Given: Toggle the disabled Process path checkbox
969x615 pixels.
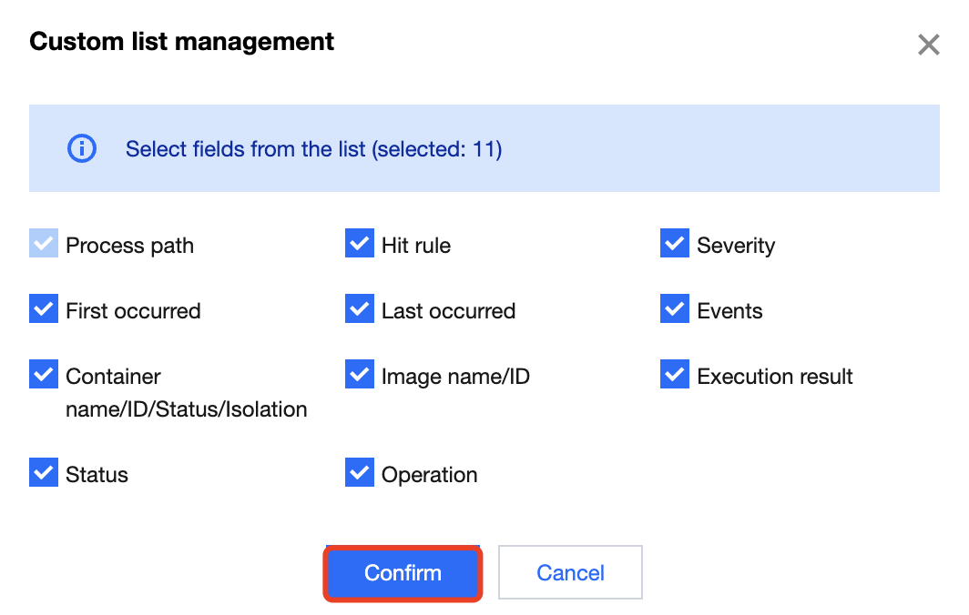Looking at the screenshot, I should tap(44, 245).
